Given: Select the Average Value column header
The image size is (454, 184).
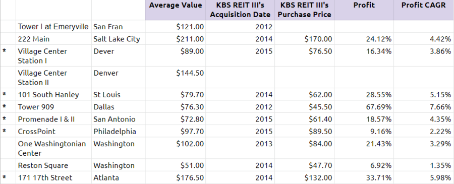Looking at the screenshot, I should (x=176, y=10).
